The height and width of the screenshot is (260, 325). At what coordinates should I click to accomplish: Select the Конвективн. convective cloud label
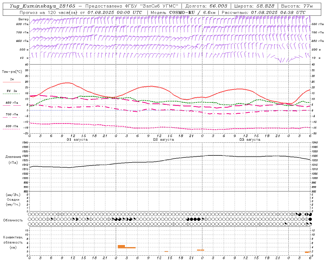coord(13,237)
